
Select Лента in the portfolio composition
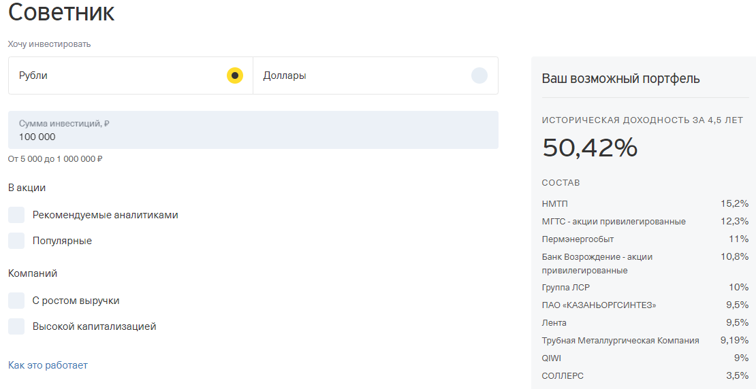pos(554,322)
